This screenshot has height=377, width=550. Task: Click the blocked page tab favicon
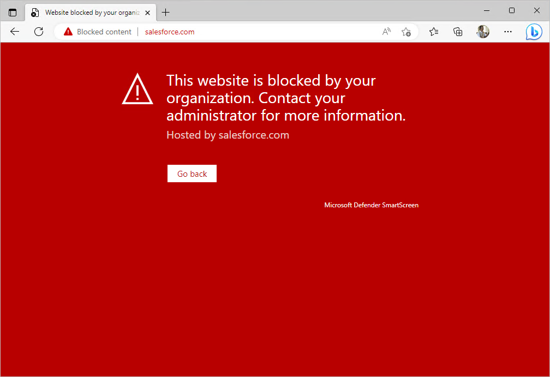[x=35, y=13]
